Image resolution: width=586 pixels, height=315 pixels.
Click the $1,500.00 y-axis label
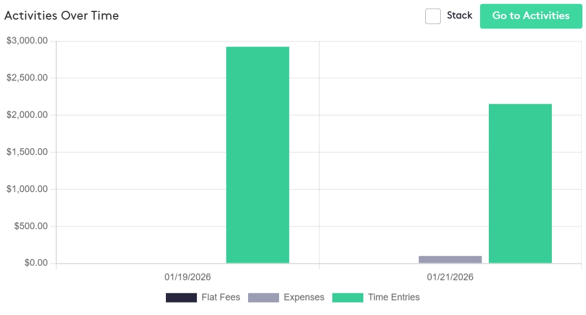click(x=27, y=152)
